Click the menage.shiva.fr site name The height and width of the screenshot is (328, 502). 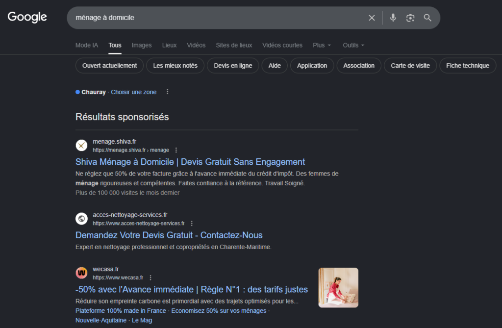pos(115,142)
